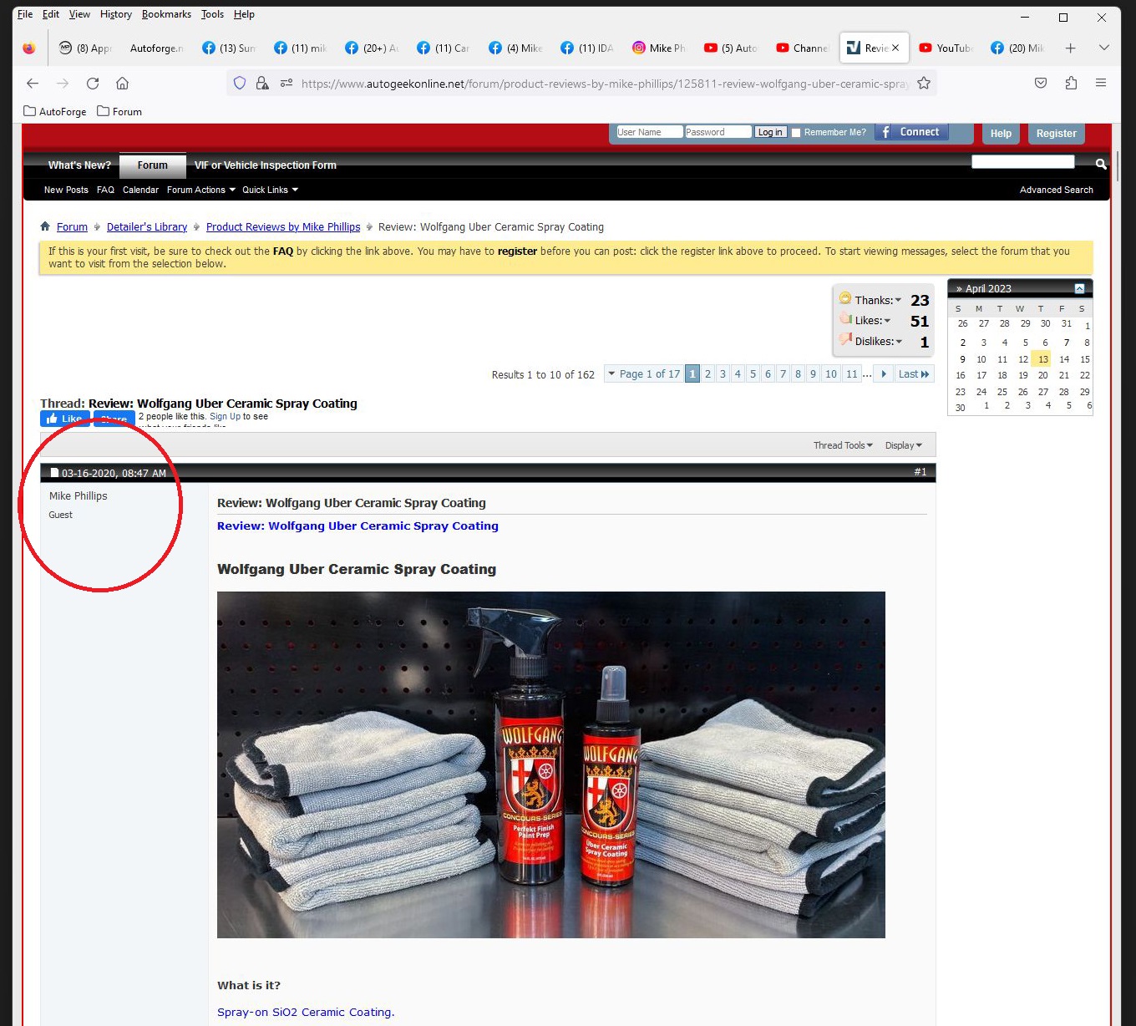The width and height of the screenshot is (1136, 1026).
Task: Open the File menu
Action: point(25,14)
